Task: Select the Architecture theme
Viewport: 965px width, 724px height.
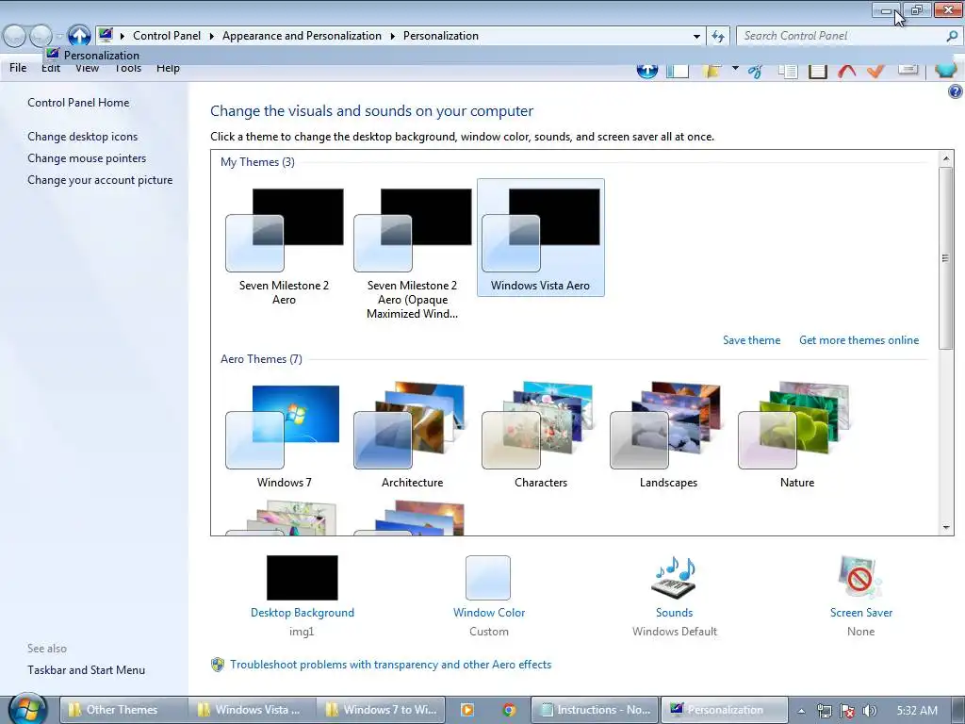Action: pyautogui.click(x=412, y=435)
